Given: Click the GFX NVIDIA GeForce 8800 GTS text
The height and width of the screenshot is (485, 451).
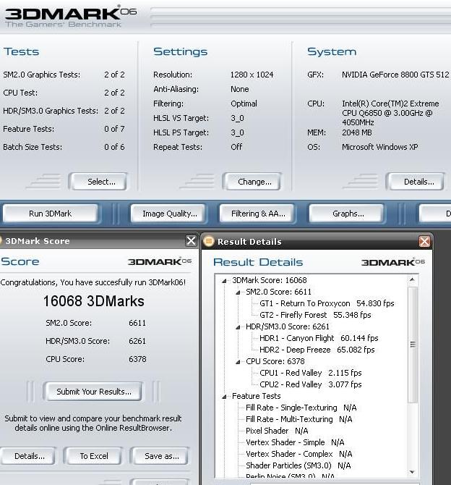Looking at the screenshot, I should tap(395, 75).
